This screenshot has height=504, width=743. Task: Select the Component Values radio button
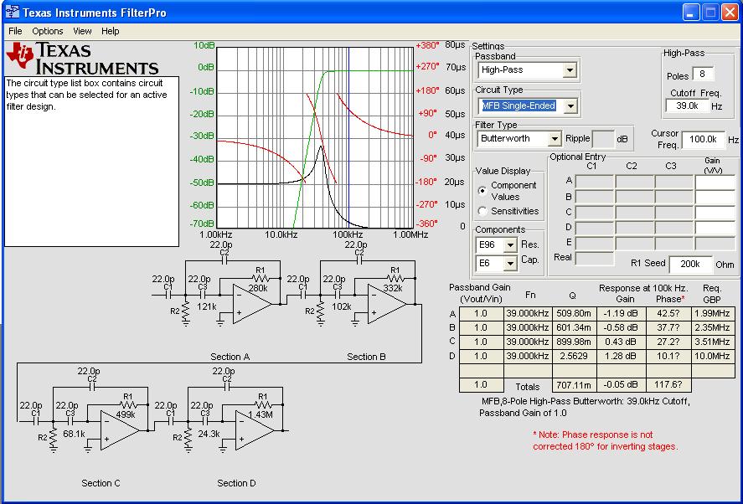pyautogui.click(x=482, y=190)
